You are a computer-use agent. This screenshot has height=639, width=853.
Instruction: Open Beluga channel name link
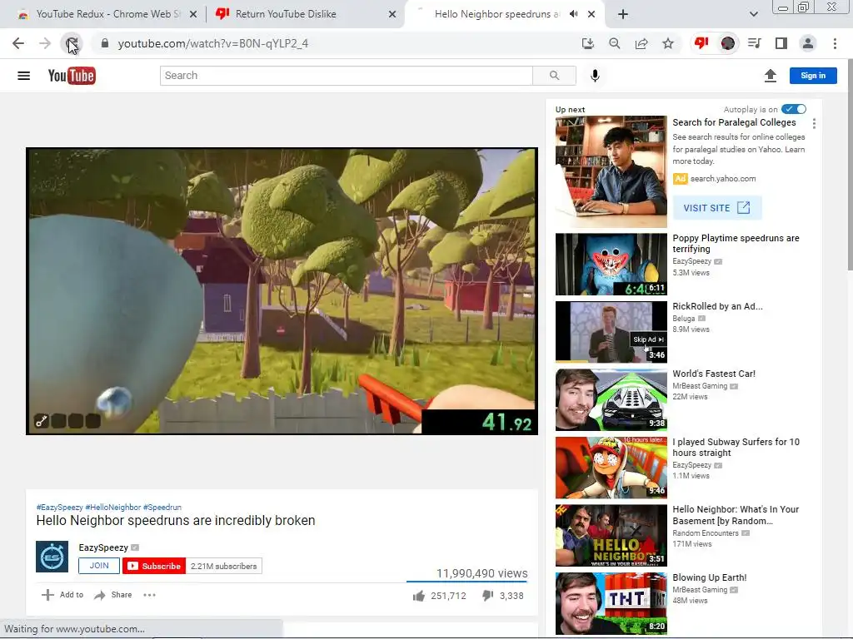(x=684, y=319)
